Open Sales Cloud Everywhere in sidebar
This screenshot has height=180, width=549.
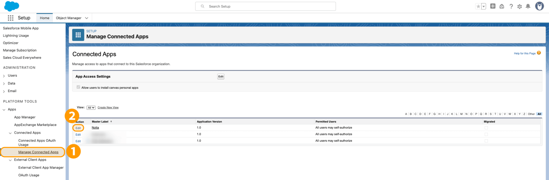tap(22, 57)
